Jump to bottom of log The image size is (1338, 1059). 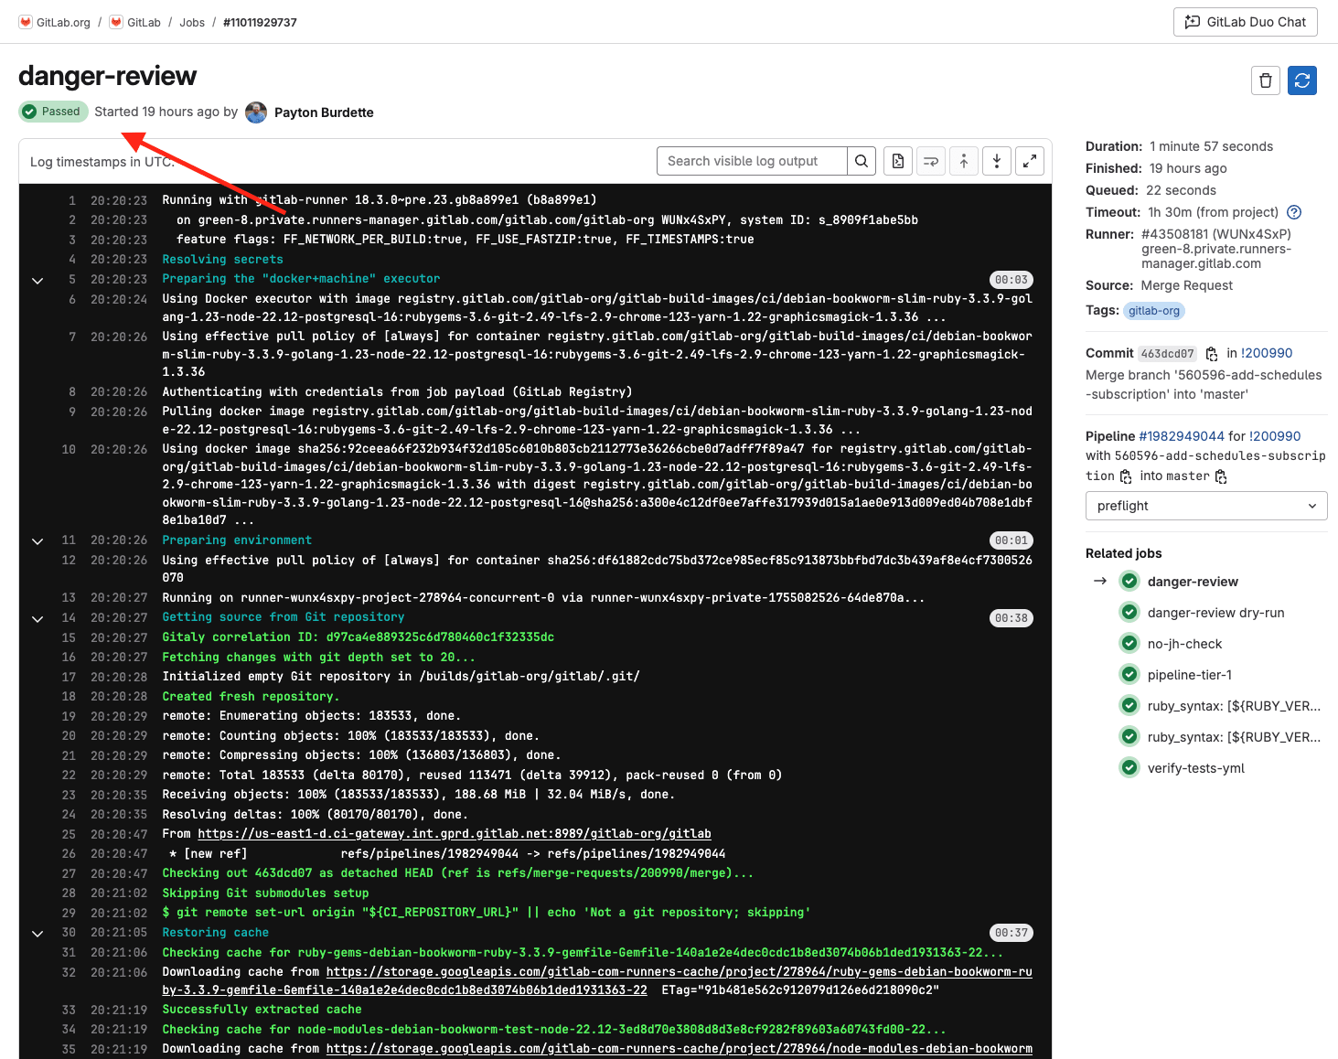point(997,161)
